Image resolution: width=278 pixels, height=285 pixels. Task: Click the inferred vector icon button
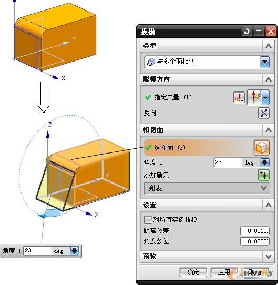tap(254, 97)
